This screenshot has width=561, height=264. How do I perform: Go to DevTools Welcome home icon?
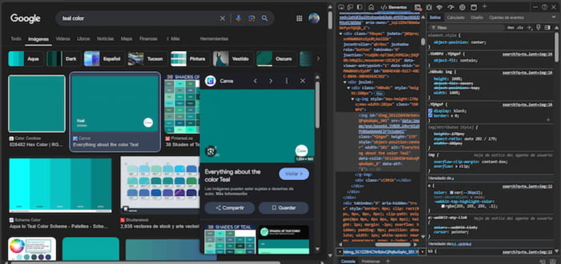point(371,7)
